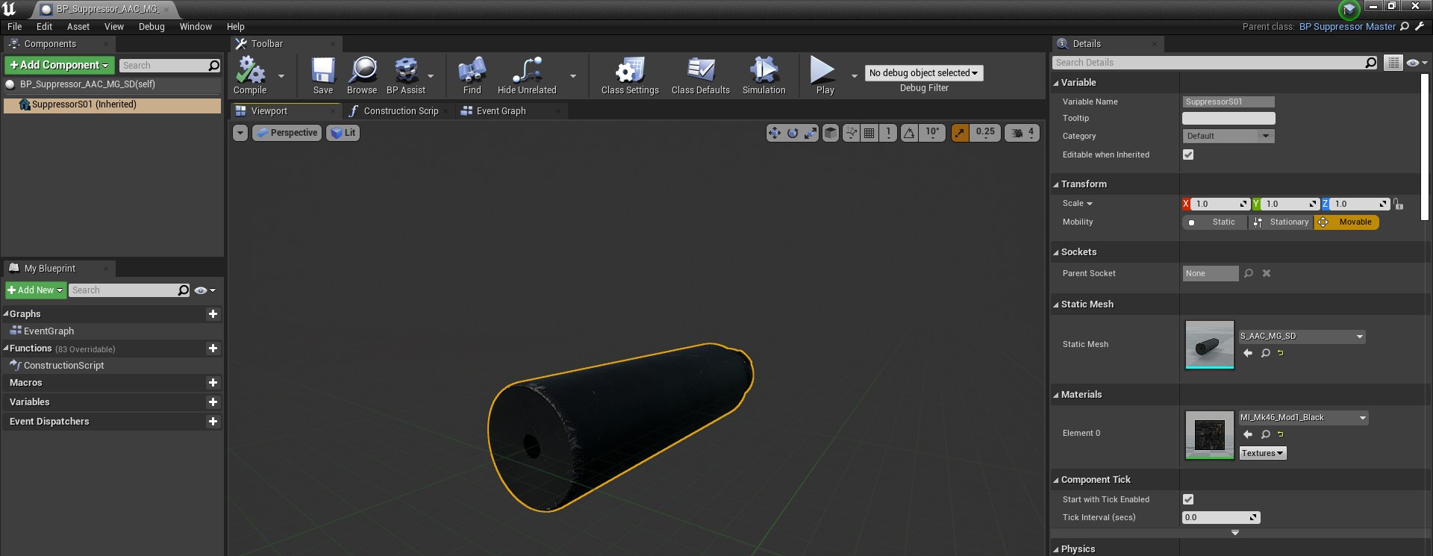Open Category dropdown set to Default
1433x556 pixels.
tap(1228, 136)
